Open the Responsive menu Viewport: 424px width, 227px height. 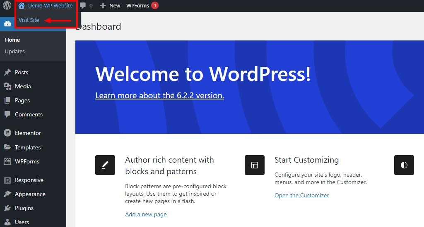(29, 180)
